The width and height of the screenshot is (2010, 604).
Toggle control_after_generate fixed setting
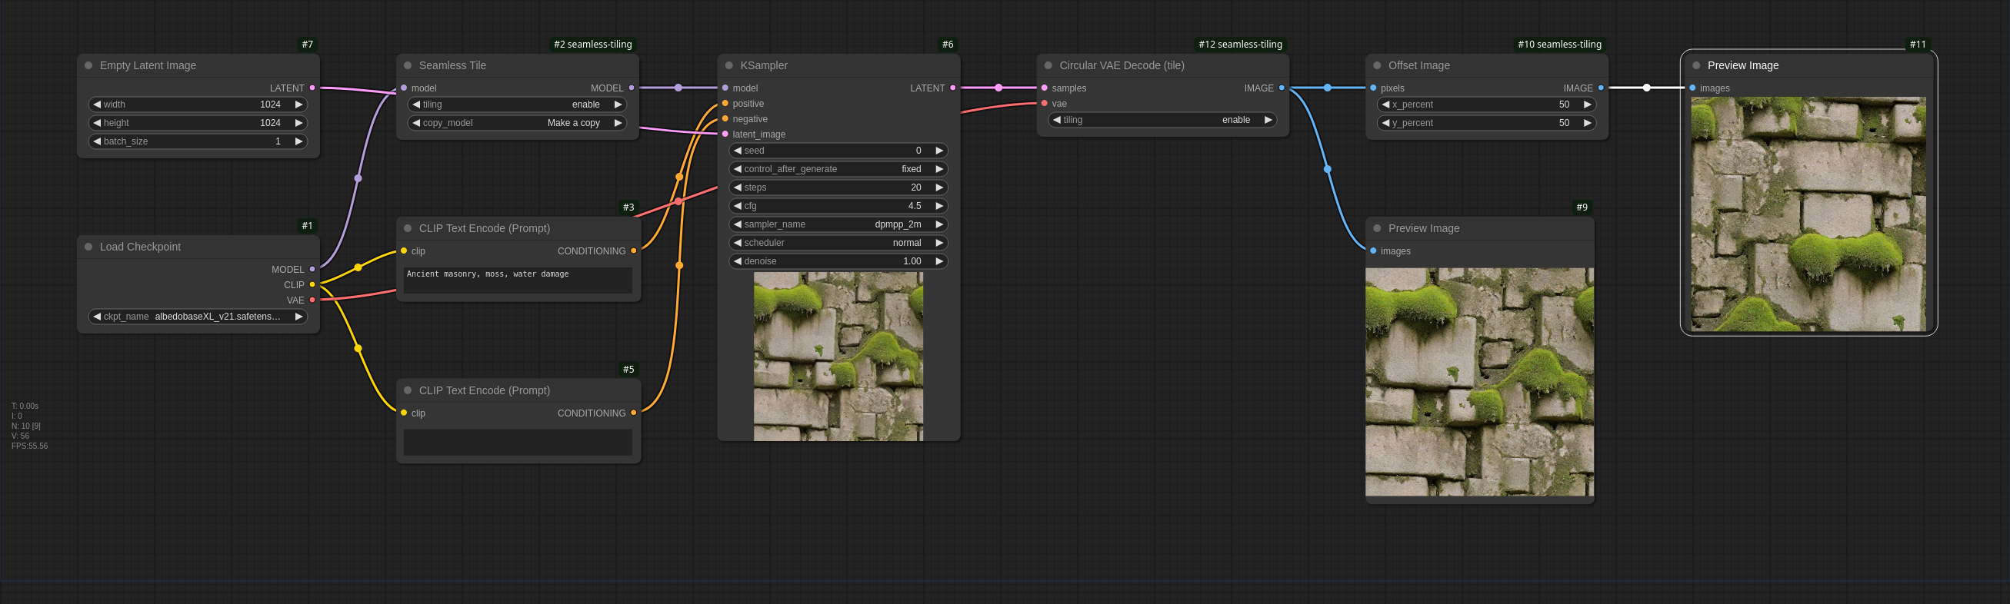pos(838,169)
